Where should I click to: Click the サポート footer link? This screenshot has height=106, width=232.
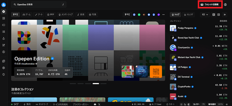(x=171, y=104)
